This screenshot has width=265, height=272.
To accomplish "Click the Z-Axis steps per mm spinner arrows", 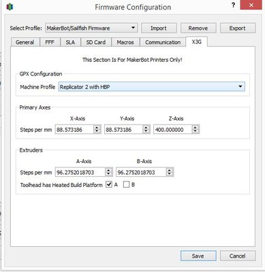I will point(196,130).
